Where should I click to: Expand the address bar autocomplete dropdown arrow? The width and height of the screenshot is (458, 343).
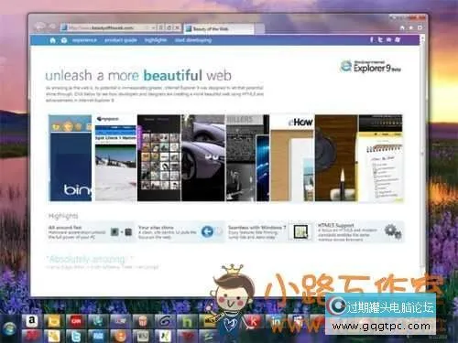coord(154,27)
